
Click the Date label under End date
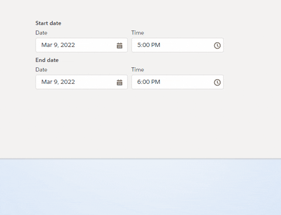point(42,70)
